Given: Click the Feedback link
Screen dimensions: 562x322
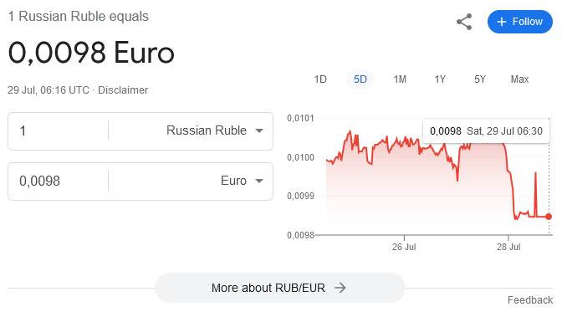Looking at the screenshot, I should [x=530, y=300].
